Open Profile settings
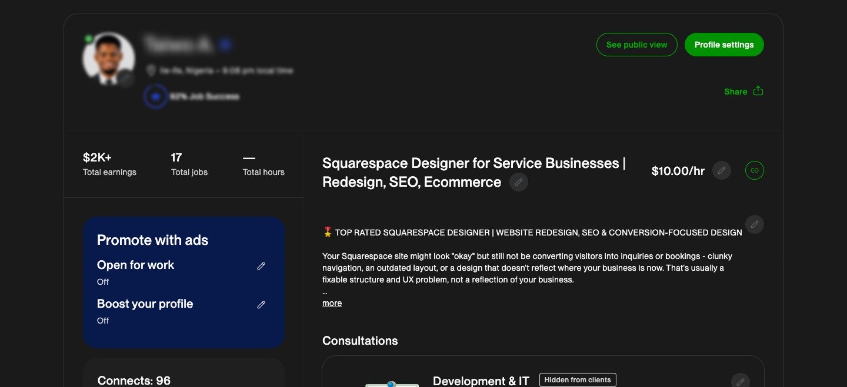847x387 pixels. (x=724, y=45)
